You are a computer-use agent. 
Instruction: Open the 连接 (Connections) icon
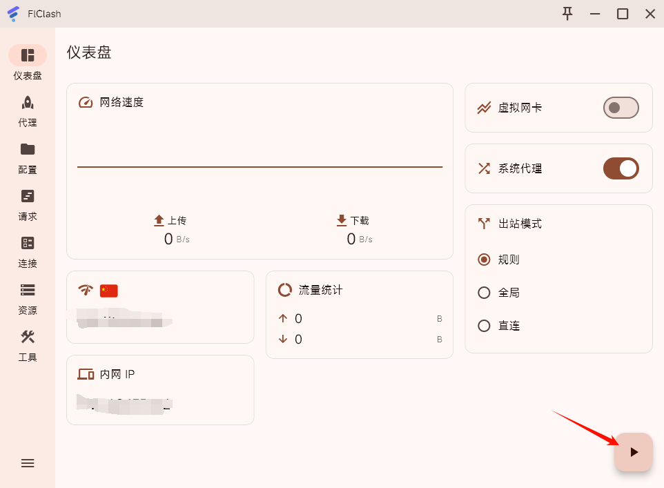(x=28, y=244)
